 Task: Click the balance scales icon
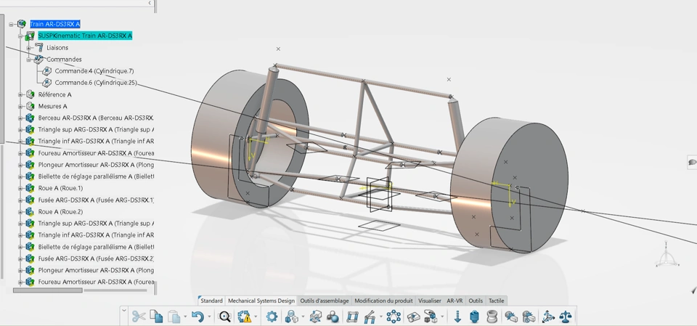click(x=566, y=317)
